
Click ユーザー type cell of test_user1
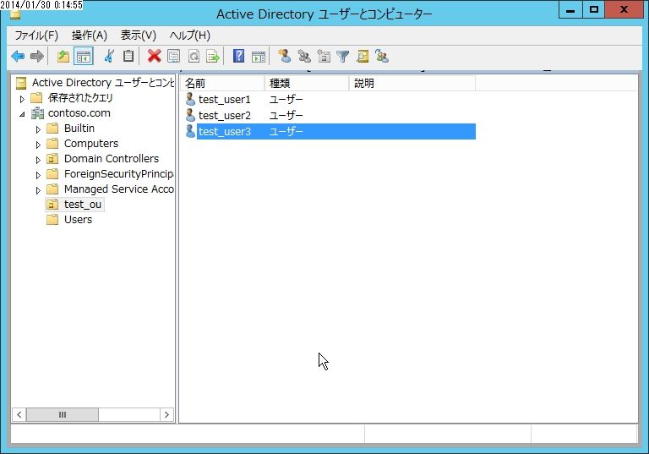(x=286, y=100)
